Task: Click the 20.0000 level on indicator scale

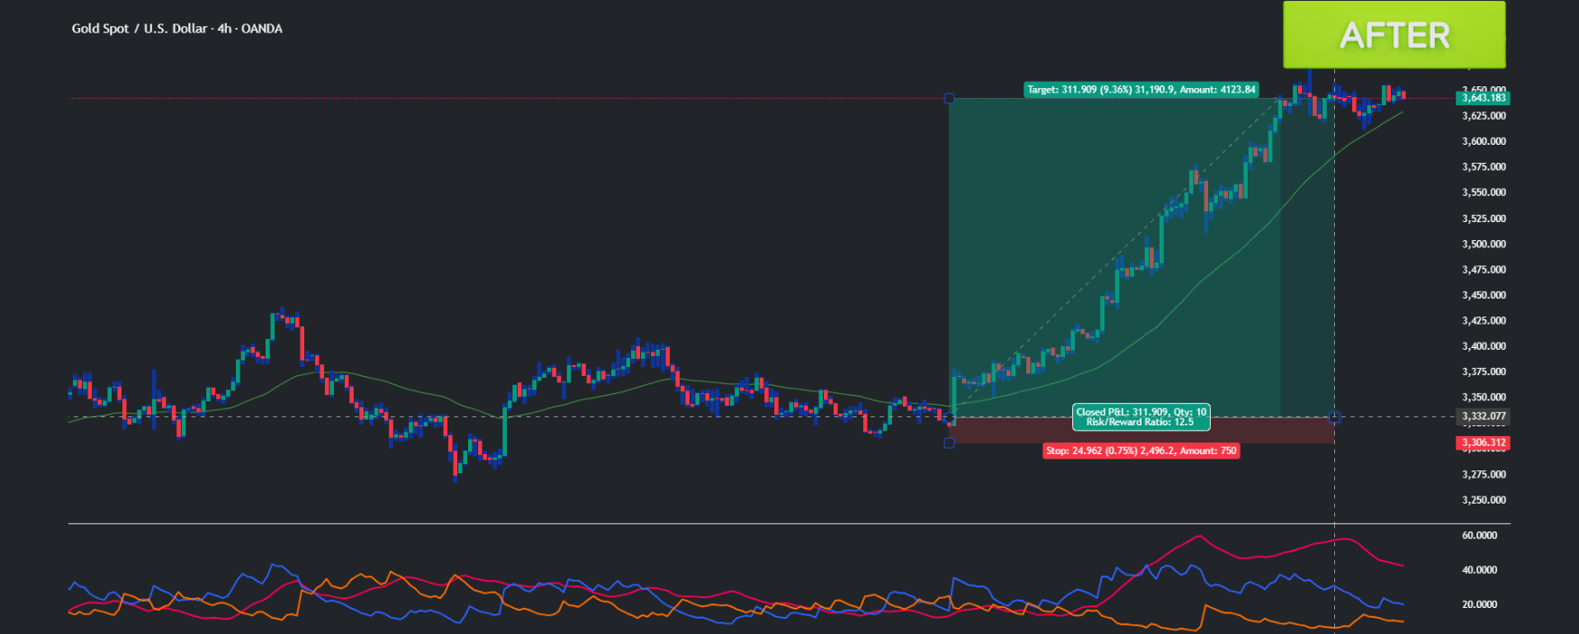Action: (x=1479, y=604)
